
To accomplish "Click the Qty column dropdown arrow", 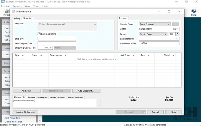I will pos(23,55).
